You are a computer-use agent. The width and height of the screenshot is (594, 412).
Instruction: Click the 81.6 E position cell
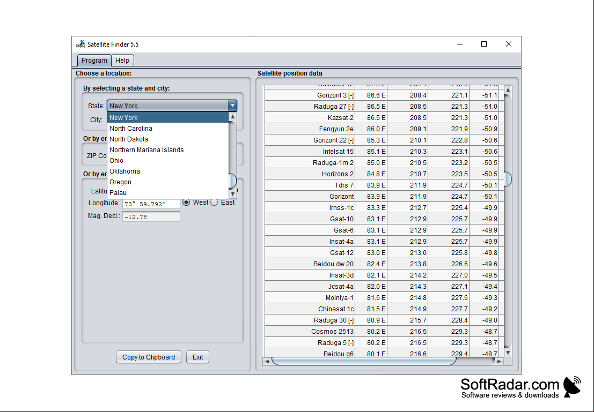coord(371,298)
